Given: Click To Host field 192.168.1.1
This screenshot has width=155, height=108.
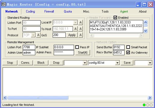Looking at the screenshot, I should click(x=63, y=29).
